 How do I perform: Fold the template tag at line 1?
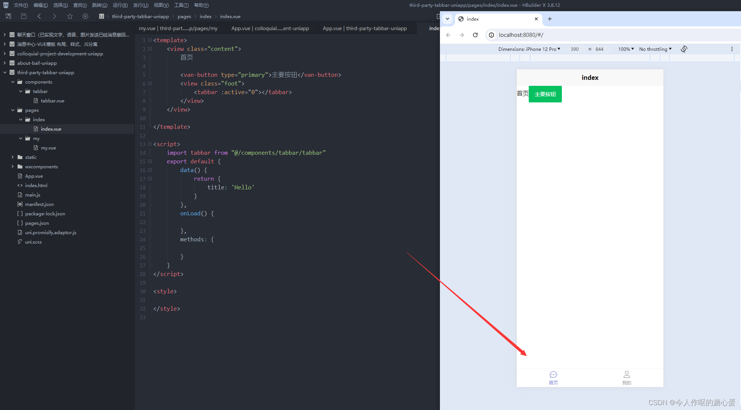click(150, 40)
